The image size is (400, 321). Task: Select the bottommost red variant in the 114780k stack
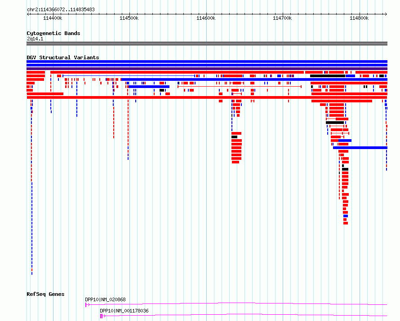(346, 223)
